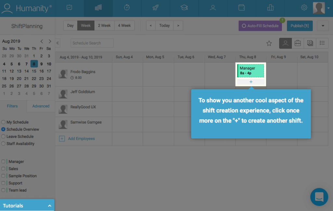This screenshot has width=333, height=211.
Task: Switch schedule to List view icon
Action: (x=322, y=43)
